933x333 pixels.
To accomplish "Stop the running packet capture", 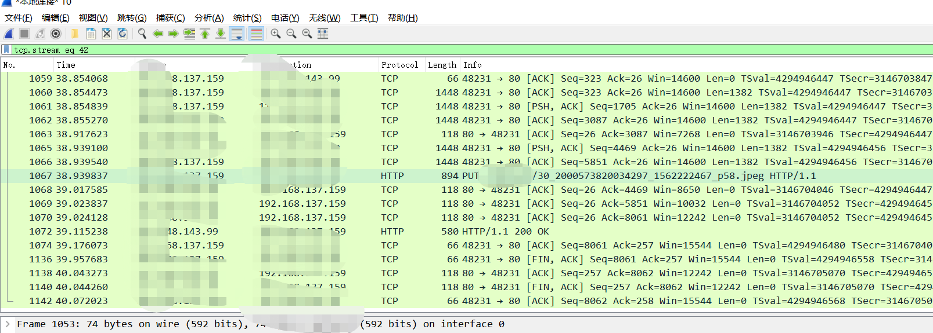I will coord(24,34).
